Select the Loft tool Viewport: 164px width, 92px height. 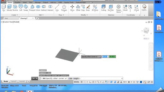coord(21,8)
